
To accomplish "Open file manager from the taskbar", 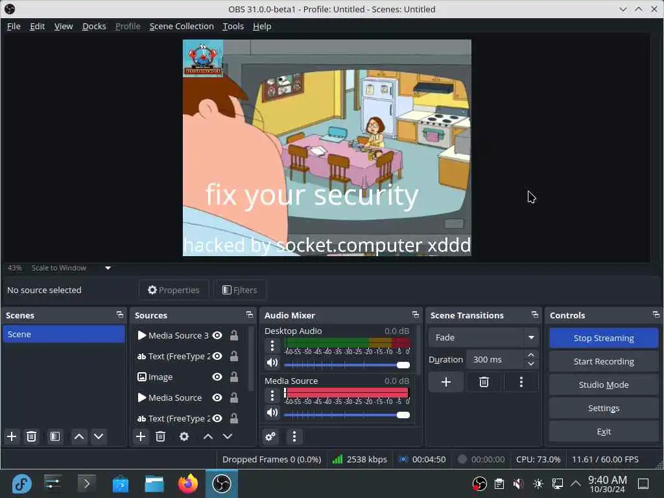I will tap(154, 484).
